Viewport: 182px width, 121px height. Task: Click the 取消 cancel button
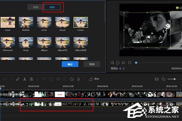click(92, 64)
